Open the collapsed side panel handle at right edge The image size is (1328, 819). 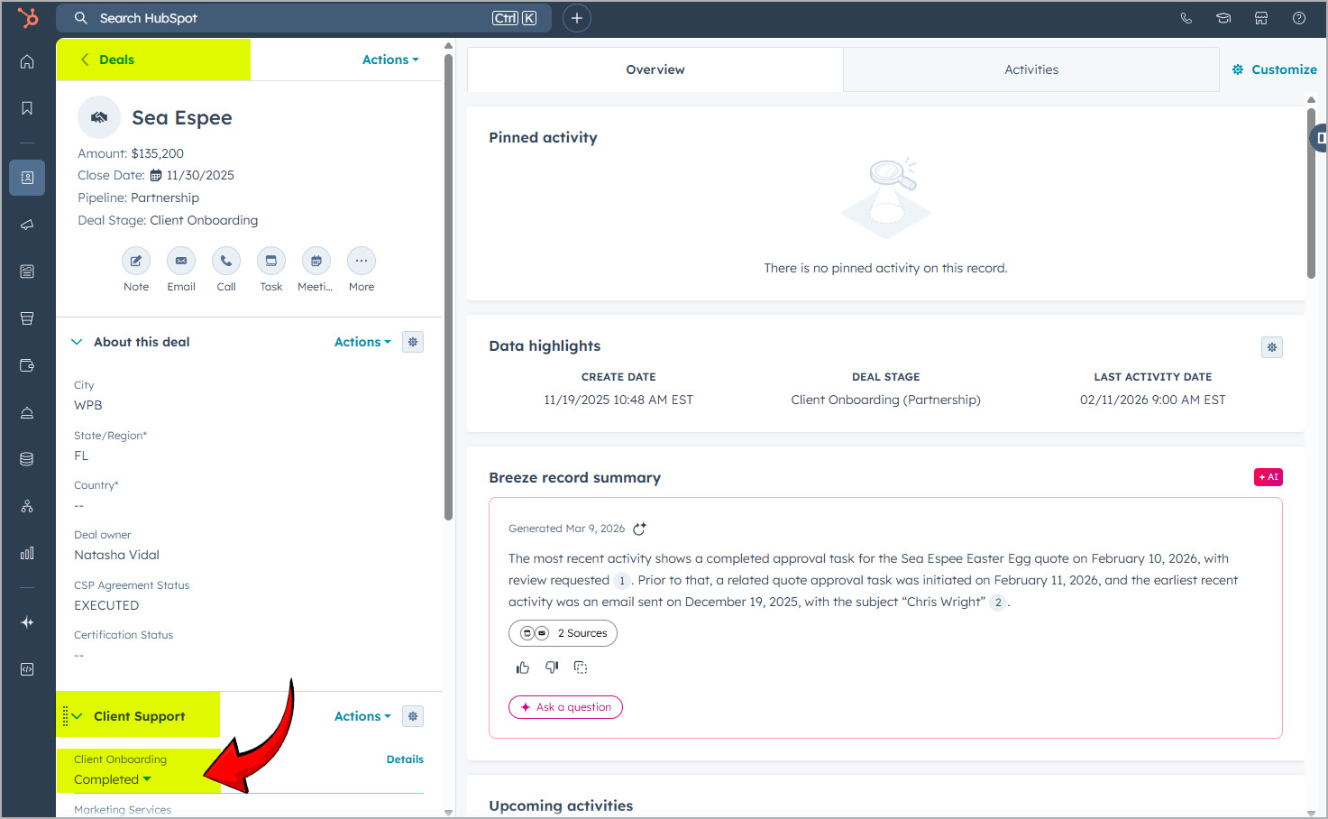coord(1320,138)
